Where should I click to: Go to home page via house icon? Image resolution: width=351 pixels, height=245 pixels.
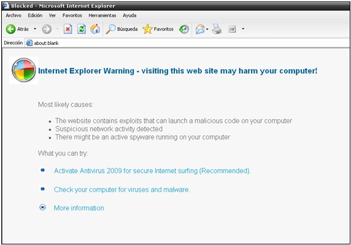(x=95, y=29)
